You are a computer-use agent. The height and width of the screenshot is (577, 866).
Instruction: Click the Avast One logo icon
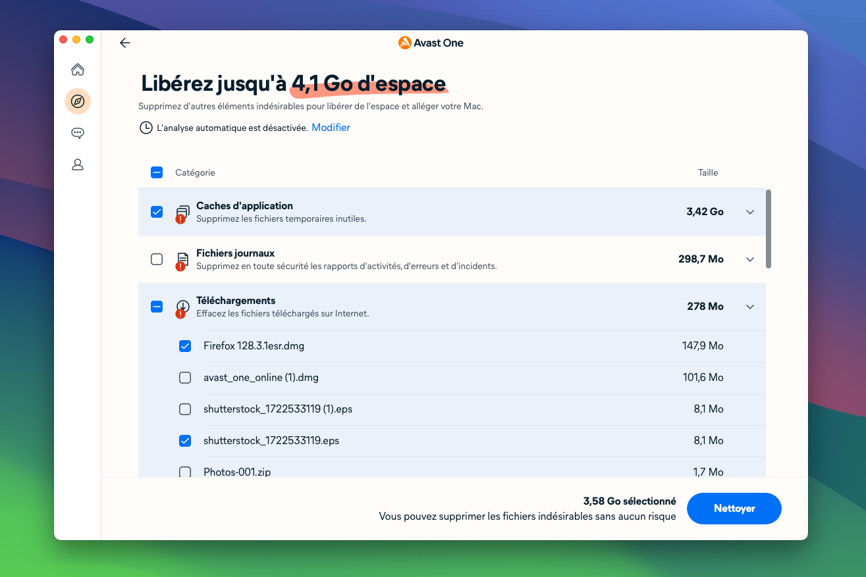pyautogui.click(x=404, y=43)
